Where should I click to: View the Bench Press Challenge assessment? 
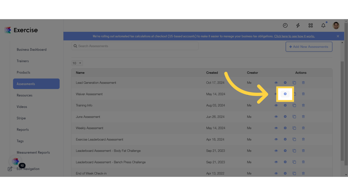276,162
